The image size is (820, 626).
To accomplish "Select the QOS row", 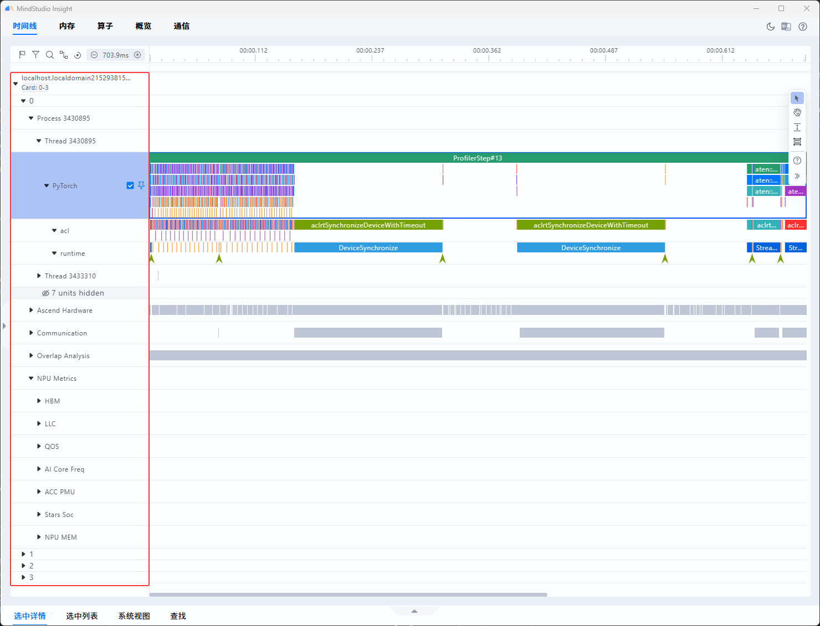I will (80, 446).
